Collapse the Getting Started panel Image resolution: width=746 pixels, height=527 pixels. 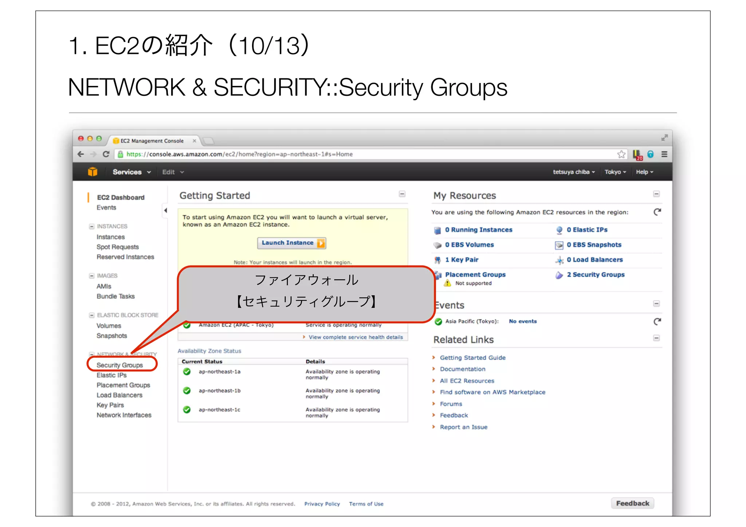(402, 194)
